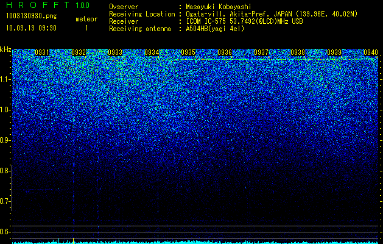Click the meteor label
The width and height of the screenshot is (383, 244).
coord(86,19)
